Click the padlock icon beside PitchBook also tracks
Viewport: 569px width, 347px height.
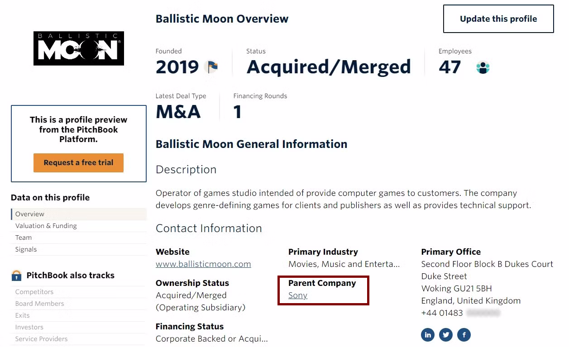(x=16, y=276)
